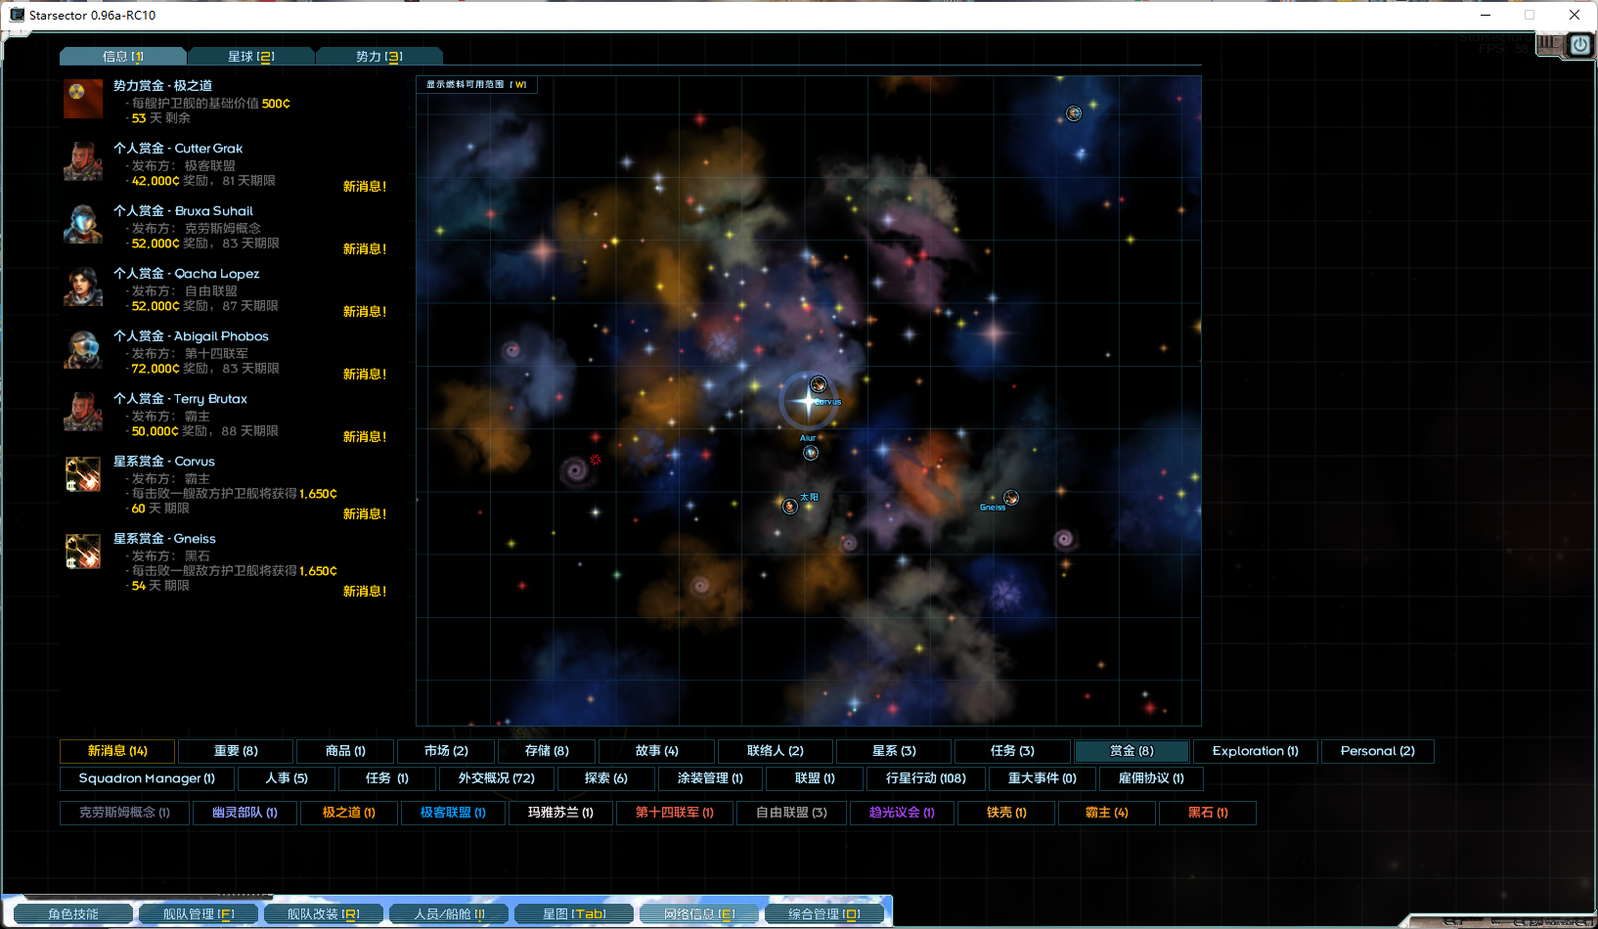This screenshot has width=1598, height=929.
Task: Switch to the 势力 [3] tab
Action: 378,57
